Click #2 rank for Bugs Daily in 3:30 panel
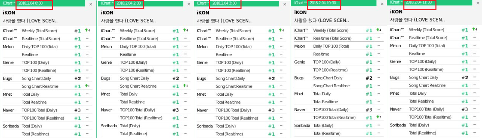This screenshot has width=482, height=138. point(271,79)
